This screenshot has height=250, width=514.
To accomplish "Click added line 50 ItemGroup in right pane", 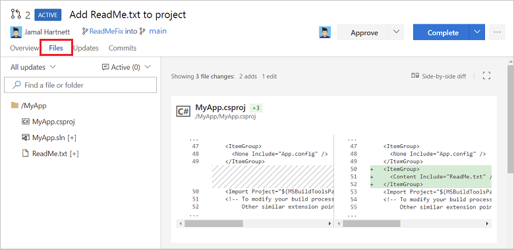I will (x=431, y=169).
